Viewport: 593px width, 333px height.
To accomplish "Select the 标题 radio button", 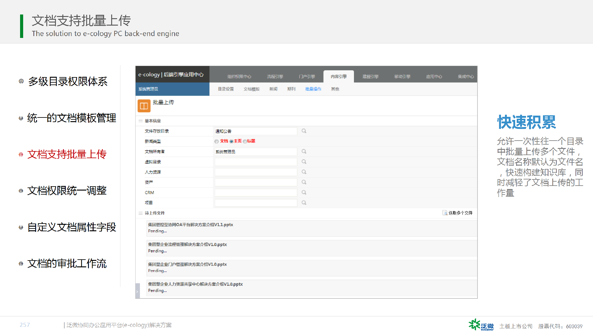I will (245, 141).
